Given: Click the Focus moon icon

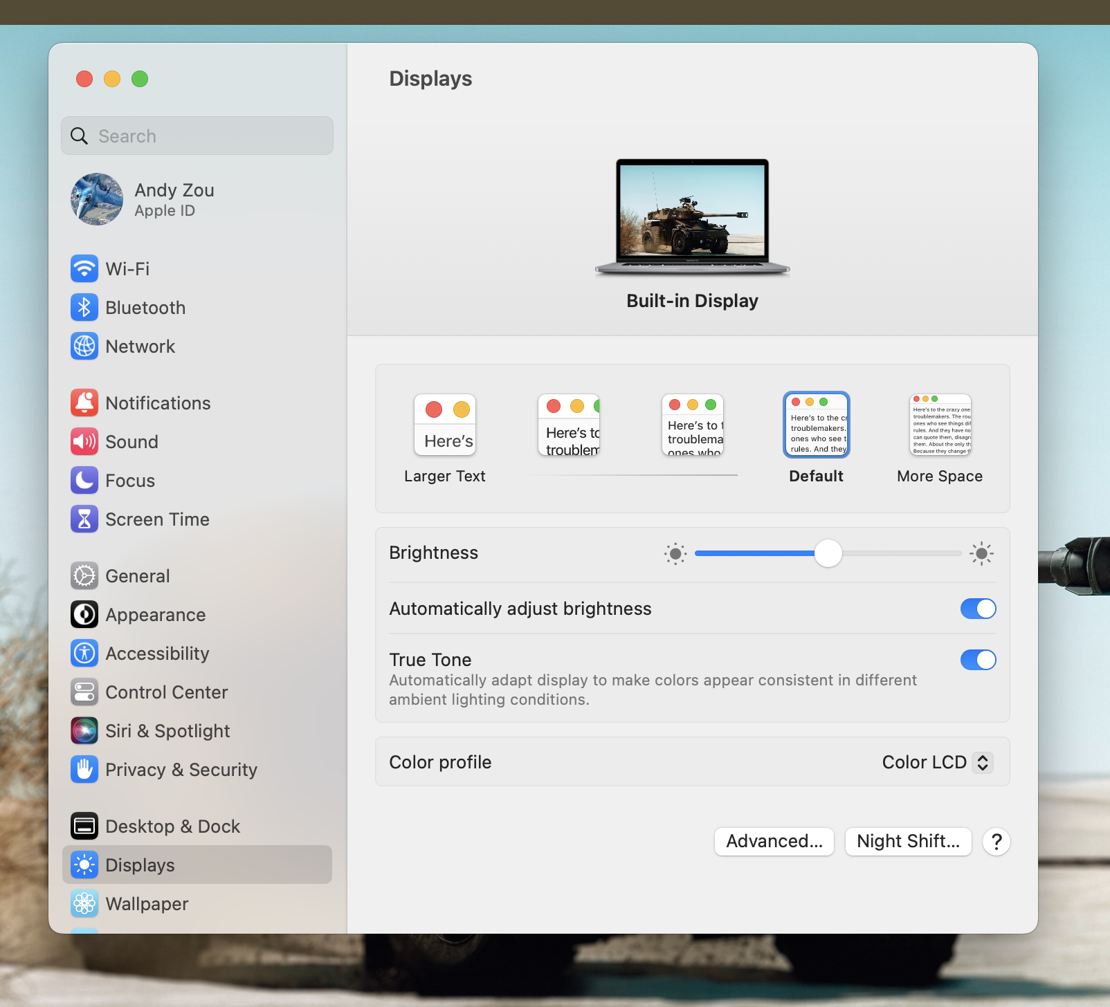Looking at the screenshot, I should coord(84,480).
